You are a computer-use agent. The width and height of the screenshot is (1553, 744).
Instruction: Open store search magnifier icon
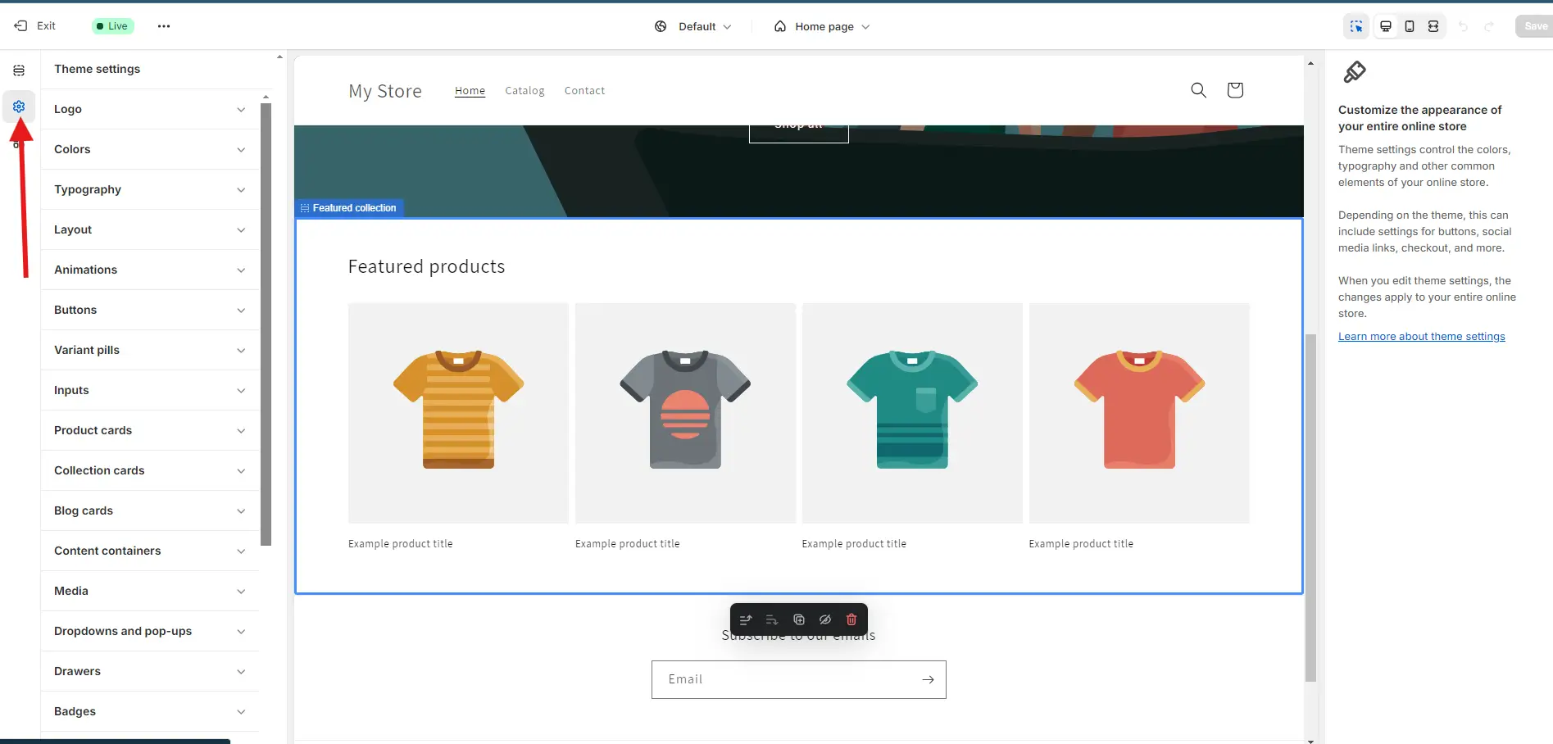1198,90
